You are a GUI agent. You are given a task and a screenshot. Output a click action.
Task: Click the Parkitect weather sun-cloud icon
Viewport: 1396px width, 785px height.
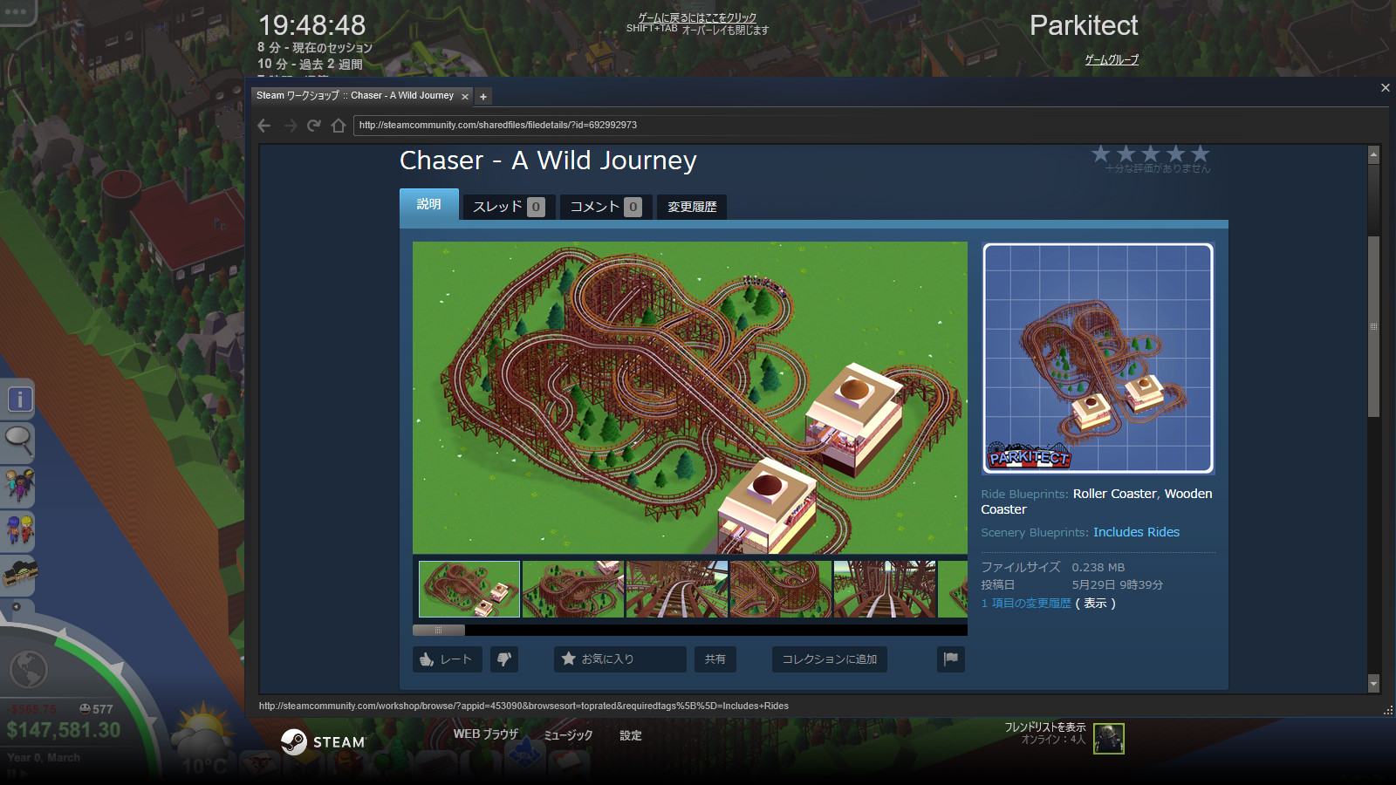202,730
